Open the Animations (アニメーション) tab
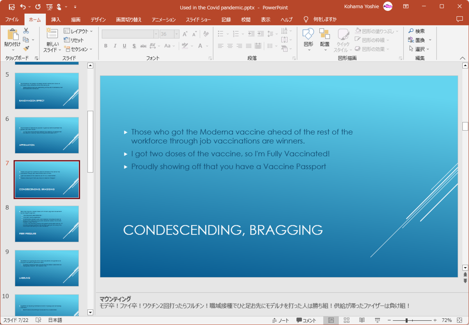The image size is (469, 325). pyautogui.click(x=164, y=20)
